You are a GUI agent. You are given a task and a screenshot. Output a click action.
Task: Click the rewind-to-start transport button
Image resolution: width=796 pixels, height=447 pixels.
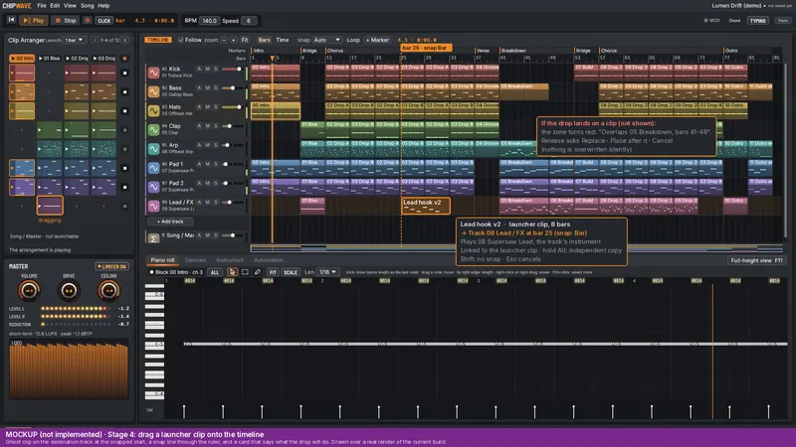coord(11,20)
